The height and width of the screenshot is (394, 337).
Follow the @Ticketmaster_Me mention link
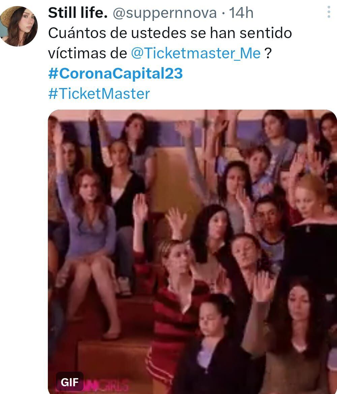196,53
